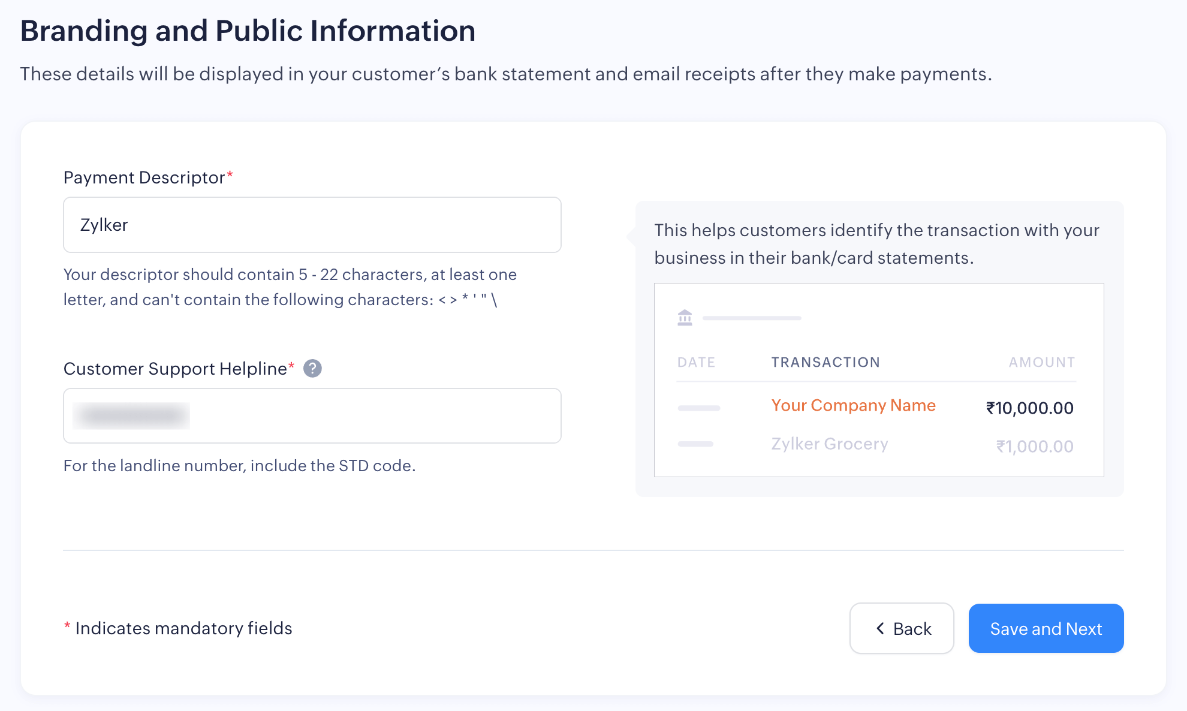Click the descriptor character requirements hint text
Viewport: 1187px width, 711px height.
click(x=290, y=287)
